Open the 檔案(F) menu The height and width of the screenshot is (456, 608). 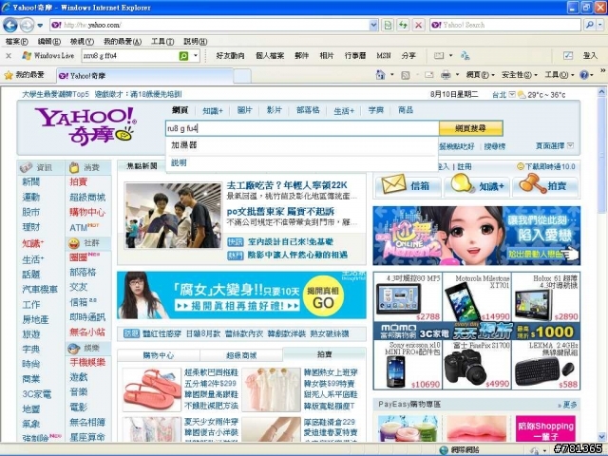coord(16,41)
